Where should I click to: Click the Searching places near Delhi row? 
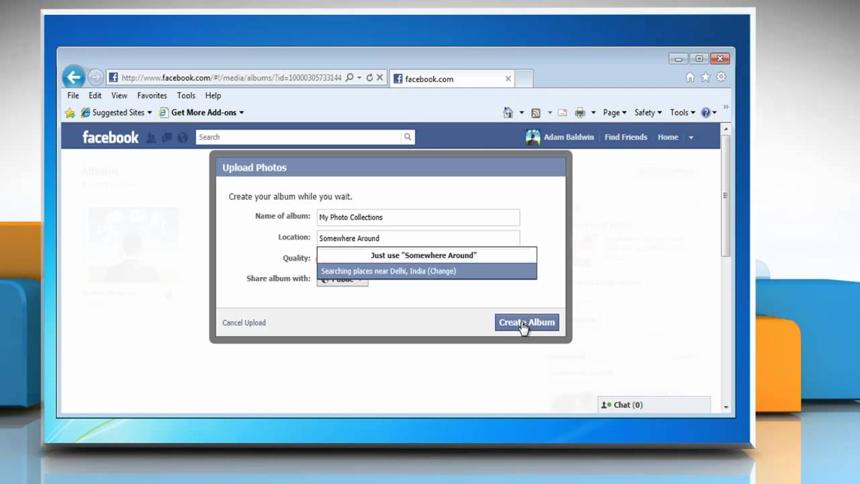(x=427, y=271)
